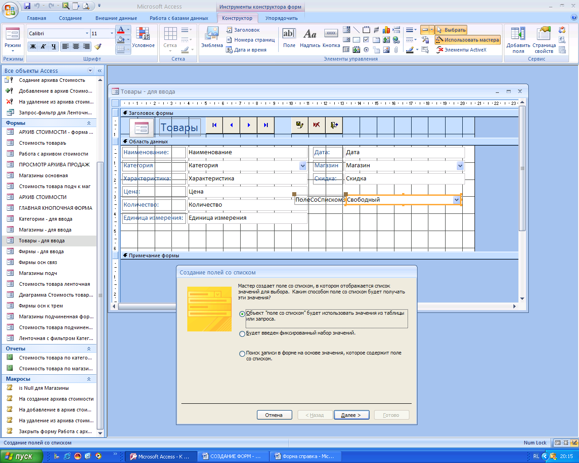Screen dimensions: 579x463
Task: Open font size 11 dropdown
Action: 112,33
